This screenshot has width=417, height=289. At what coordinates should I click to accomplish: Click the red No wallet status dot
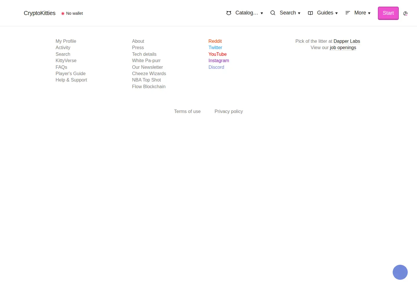(x=63, y=13)
